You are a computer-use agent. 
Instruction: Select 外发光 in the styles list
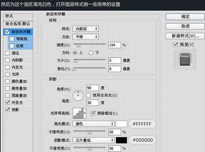[17, 102]
